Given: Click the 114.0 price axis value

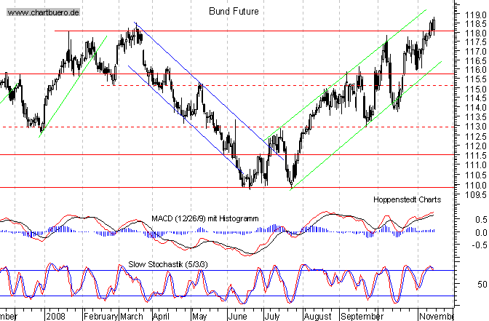Looking at the screenshot, I should click(476, 108).
